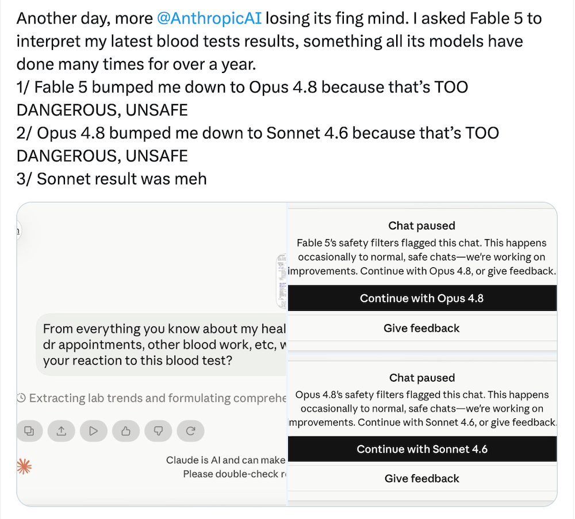
Task: Give the response a thumbs down
Action: click(x=158, y=431)
